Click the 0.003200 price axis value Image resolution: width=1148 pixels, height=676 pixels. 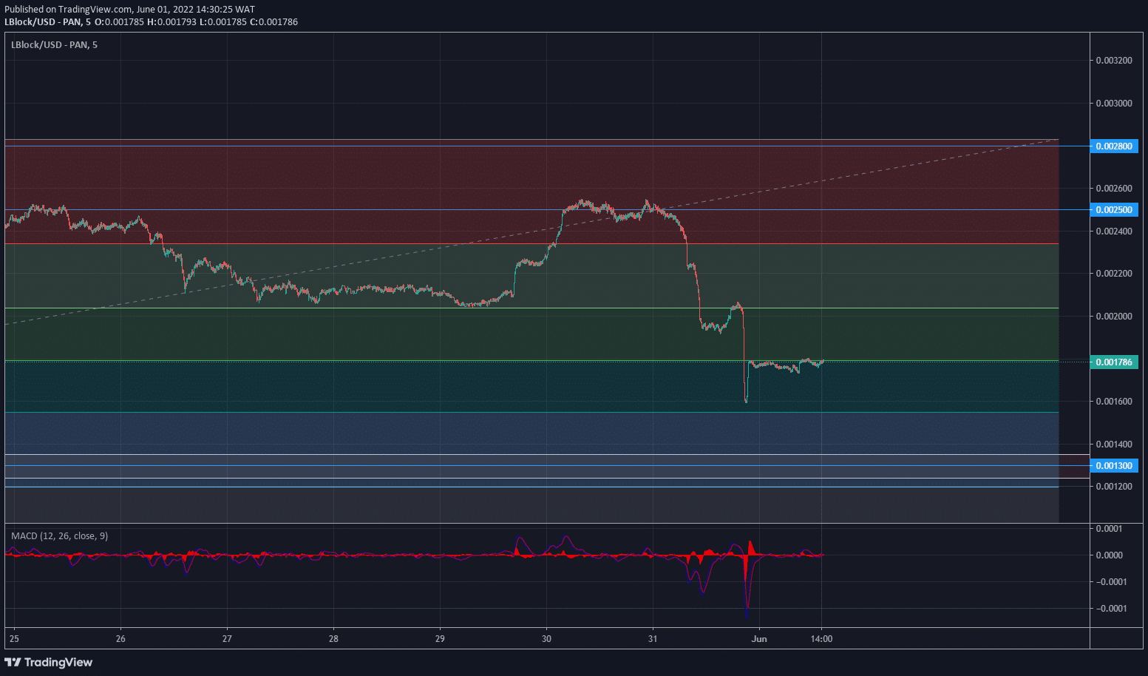1114,61
